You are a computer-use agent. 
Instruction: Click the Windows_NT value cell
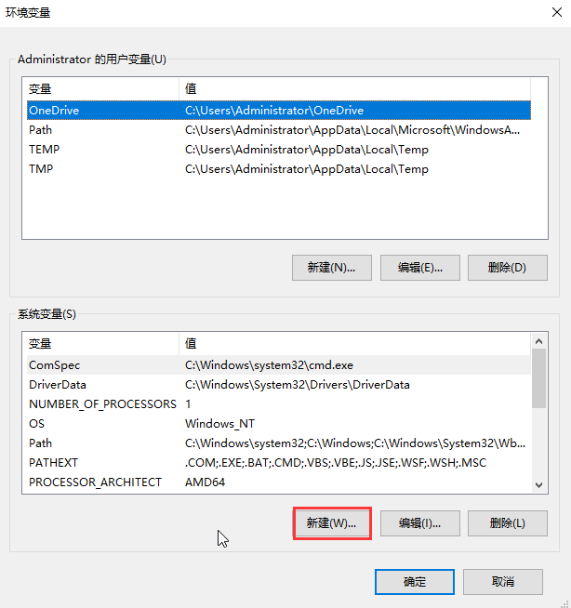coord(219,423)
